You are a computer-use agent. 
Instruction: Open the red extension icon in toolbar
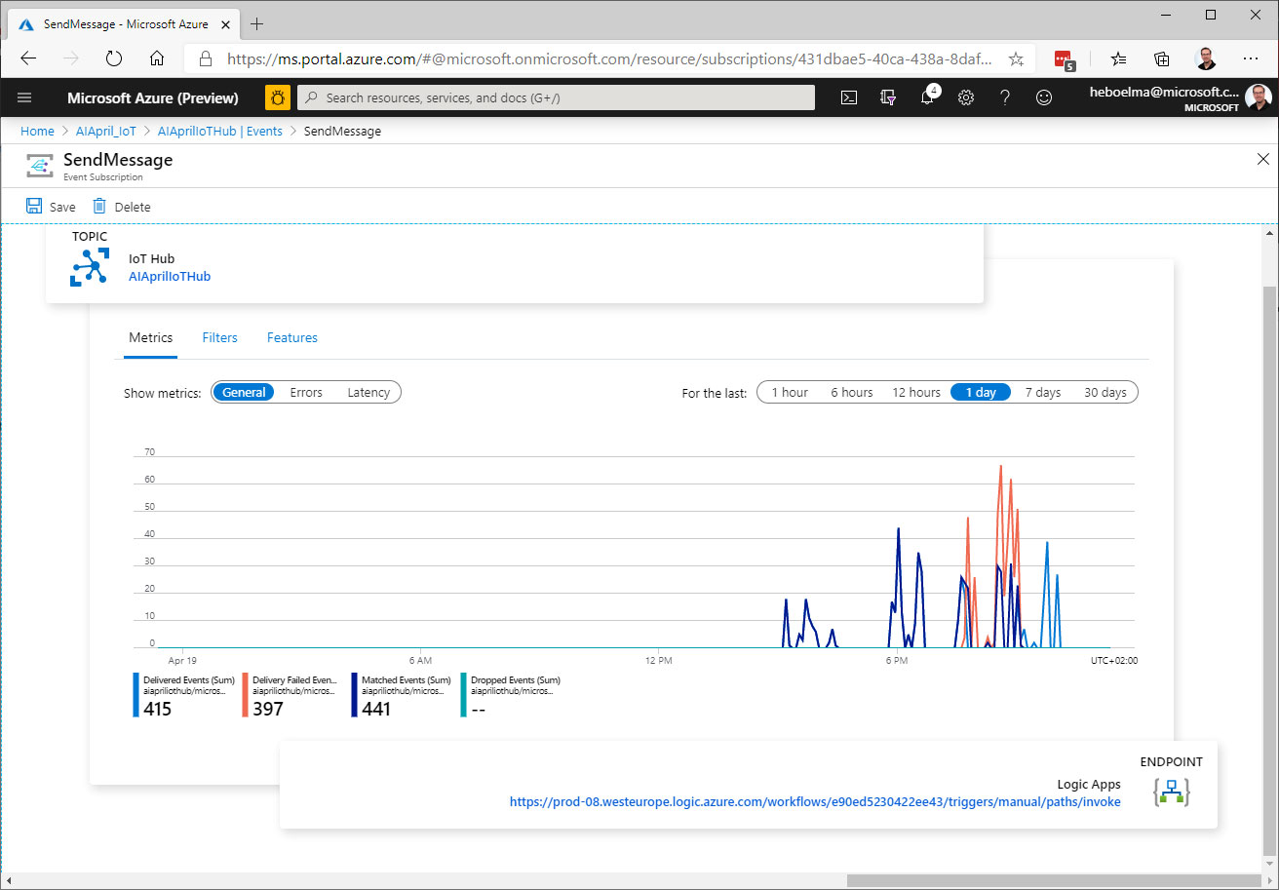coord(1065,59)
